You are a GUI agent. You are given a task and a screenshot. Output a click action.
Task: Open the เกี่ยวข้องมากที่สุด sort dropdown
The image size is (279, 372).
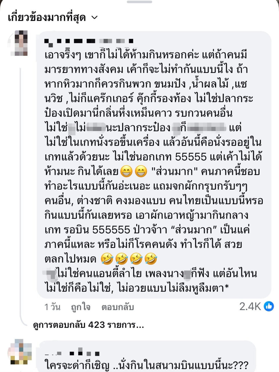[52, 18]
